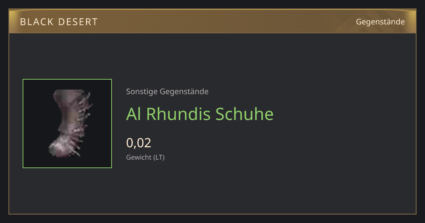Click the top of the boot shaft

tap(69, 93)
